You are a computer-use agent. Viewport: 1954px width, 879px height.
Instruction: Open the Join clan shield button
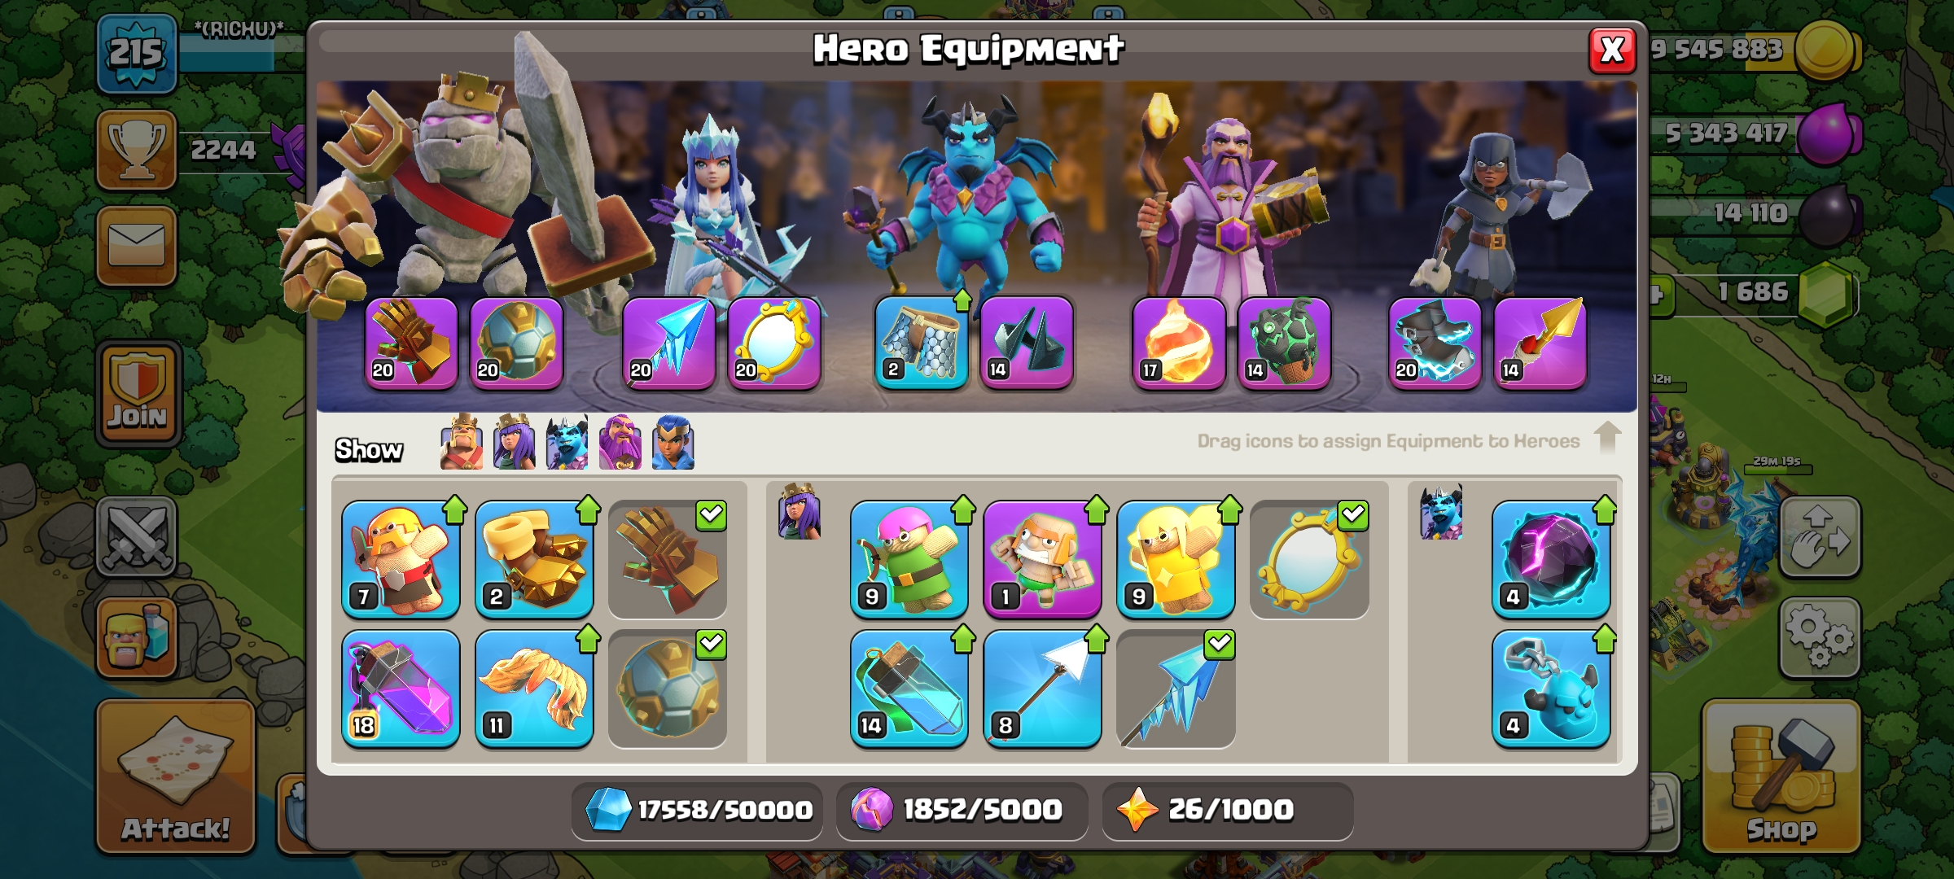click(x=138, y=394)
